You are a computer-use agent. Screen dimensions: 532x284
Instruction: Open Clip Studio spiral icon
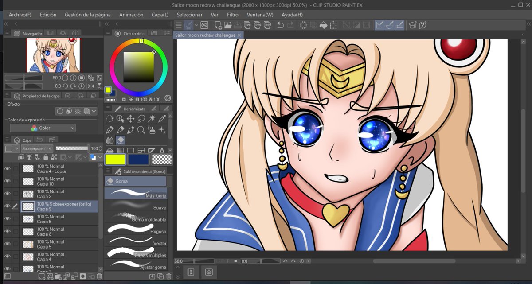click(204, 25)
